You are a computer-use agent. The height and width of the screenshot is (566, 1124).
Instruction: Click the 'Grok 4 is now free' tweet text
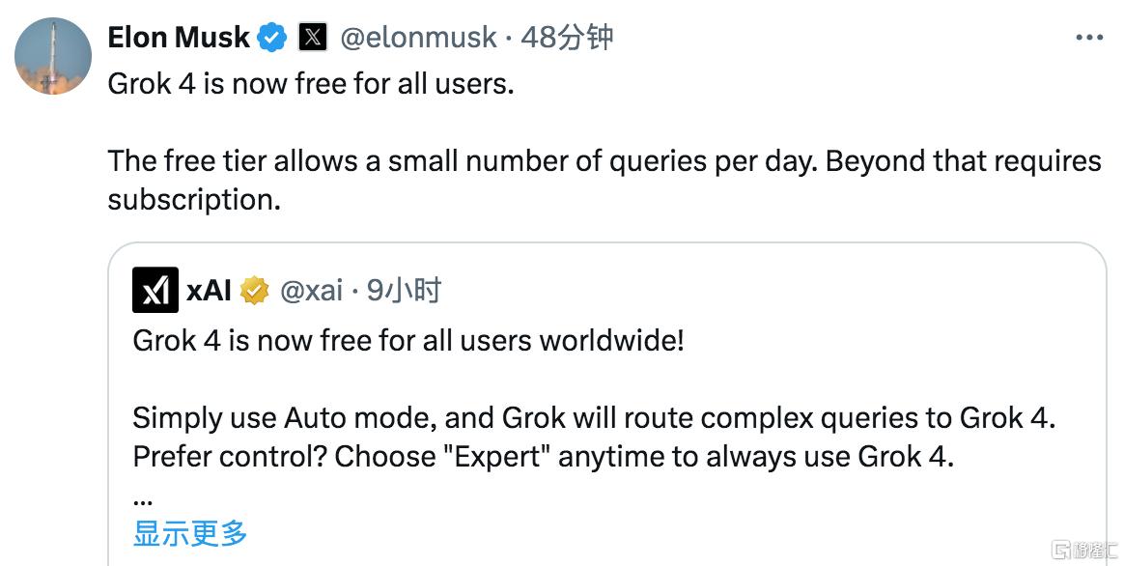(x=311, y=84)
